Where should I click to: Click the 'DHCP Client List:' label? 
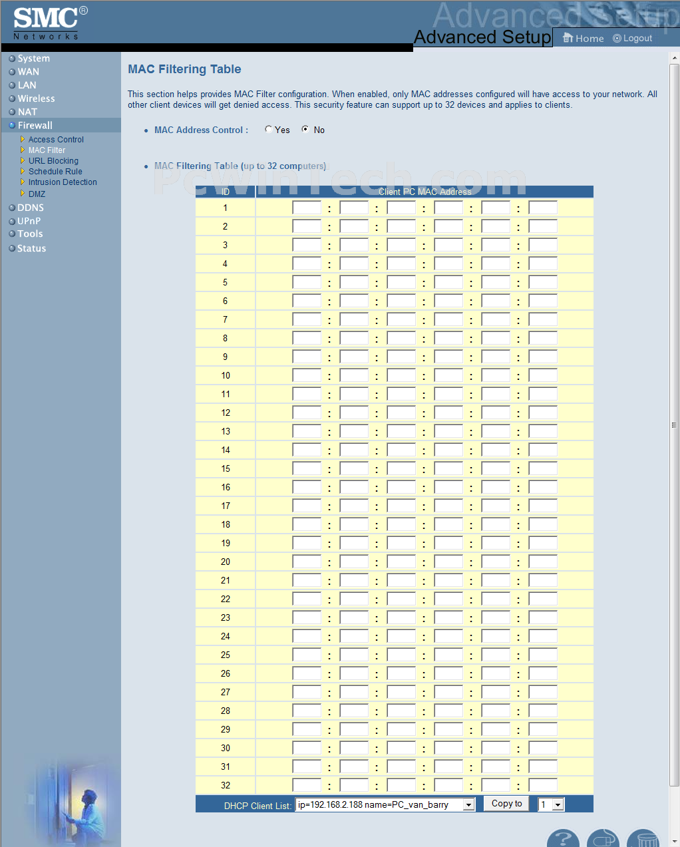[257, 806]
